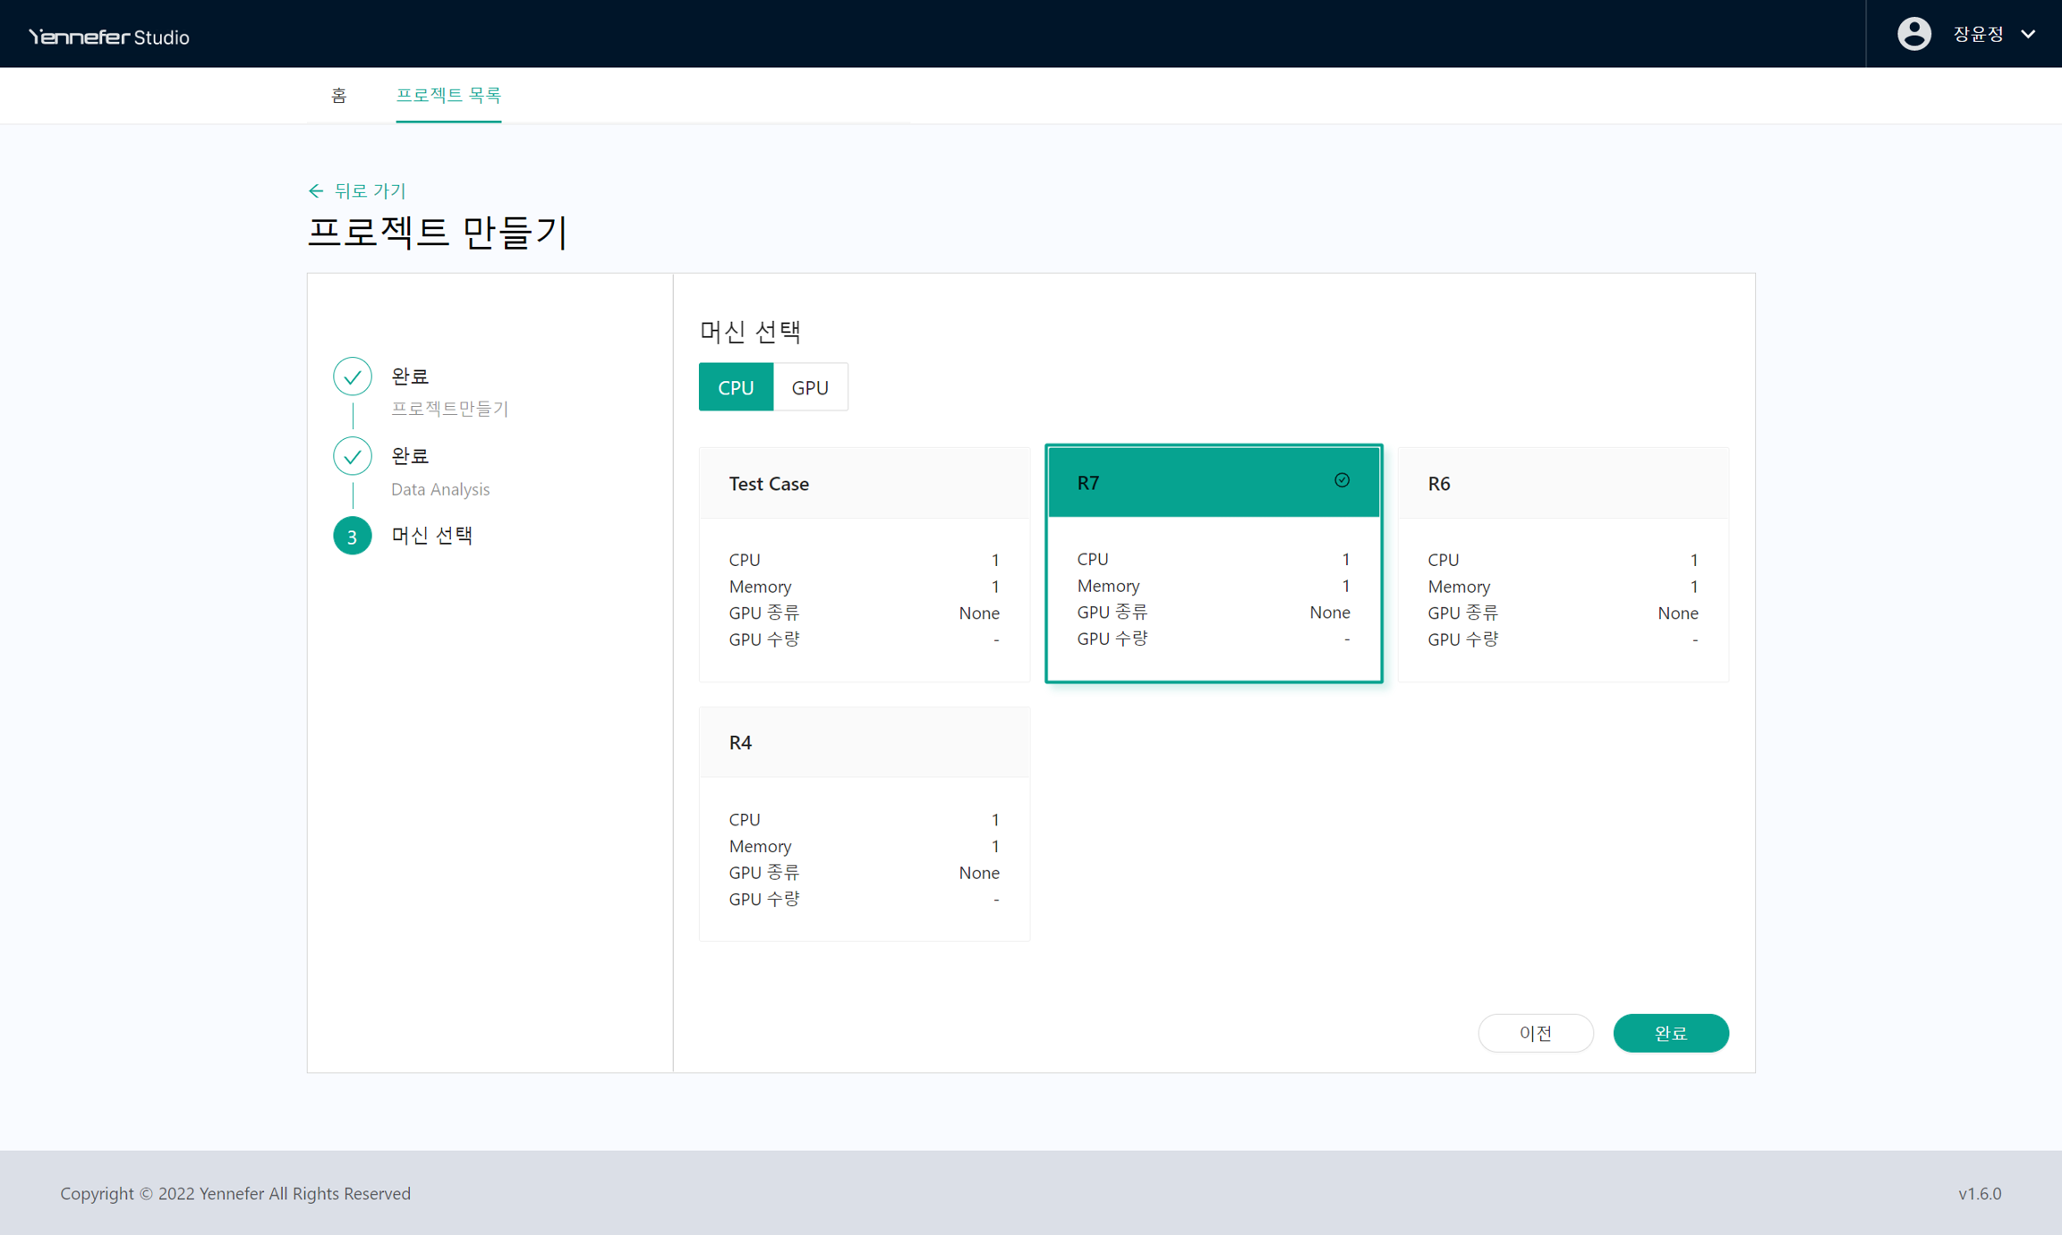Select the R6 machine card
The height and width of the screenshot is (1235, 2062).
tap(1563, 564)
